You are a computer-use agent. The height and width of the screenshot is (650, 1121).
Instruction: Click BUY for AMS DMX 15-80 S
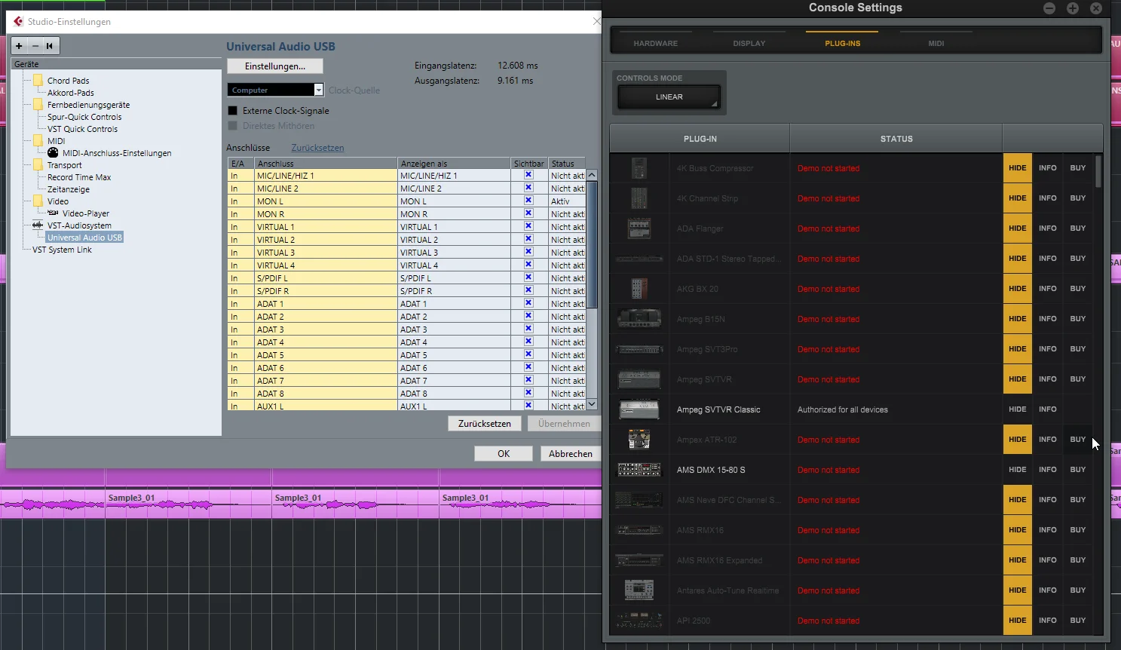(x=1078, y=470)
